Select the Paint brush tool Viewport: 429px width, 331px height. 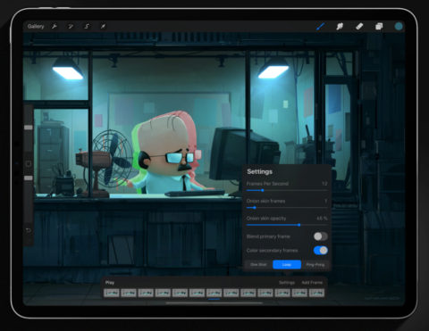tap(320, 27)
